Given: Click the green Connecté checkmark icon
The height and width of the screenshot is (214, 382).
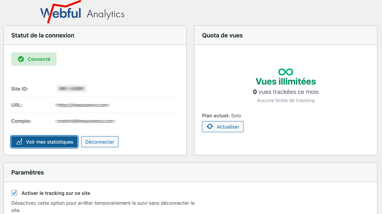Looking at the screenshot, I should pos(21,59).
